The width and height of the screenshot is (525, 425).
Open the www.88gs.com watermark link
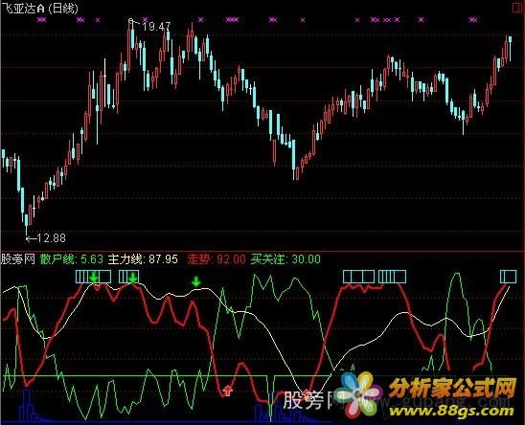[x=452, y=412]
